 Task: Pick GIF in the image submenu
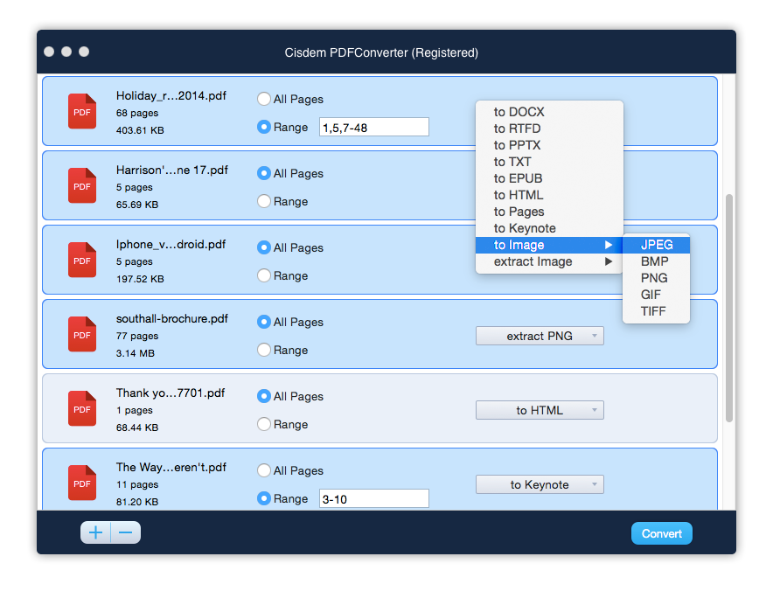[x=656, y=295]
